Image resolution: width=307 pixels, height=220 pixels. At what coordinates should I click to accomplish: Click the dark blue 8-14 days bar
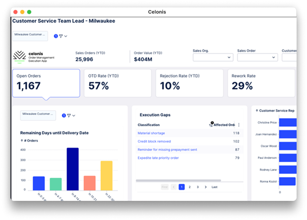click(73, 169)
